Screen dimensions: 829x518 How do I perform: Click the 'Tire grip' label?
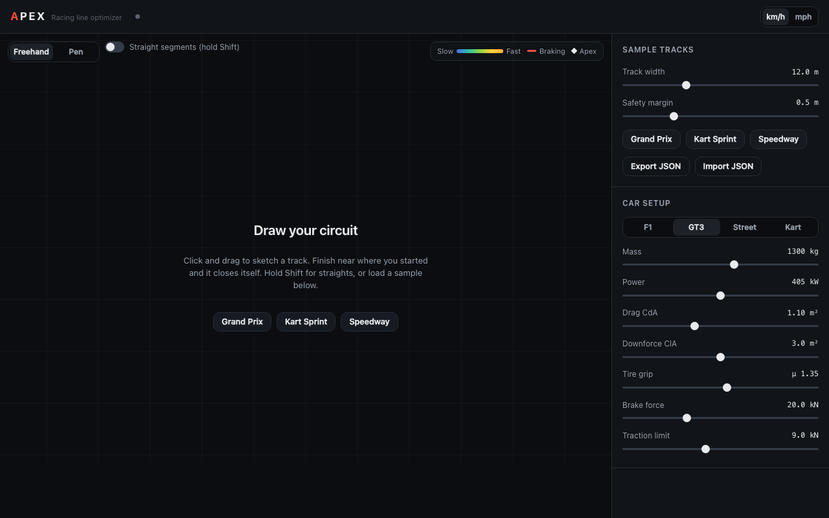tap(638, 374)
